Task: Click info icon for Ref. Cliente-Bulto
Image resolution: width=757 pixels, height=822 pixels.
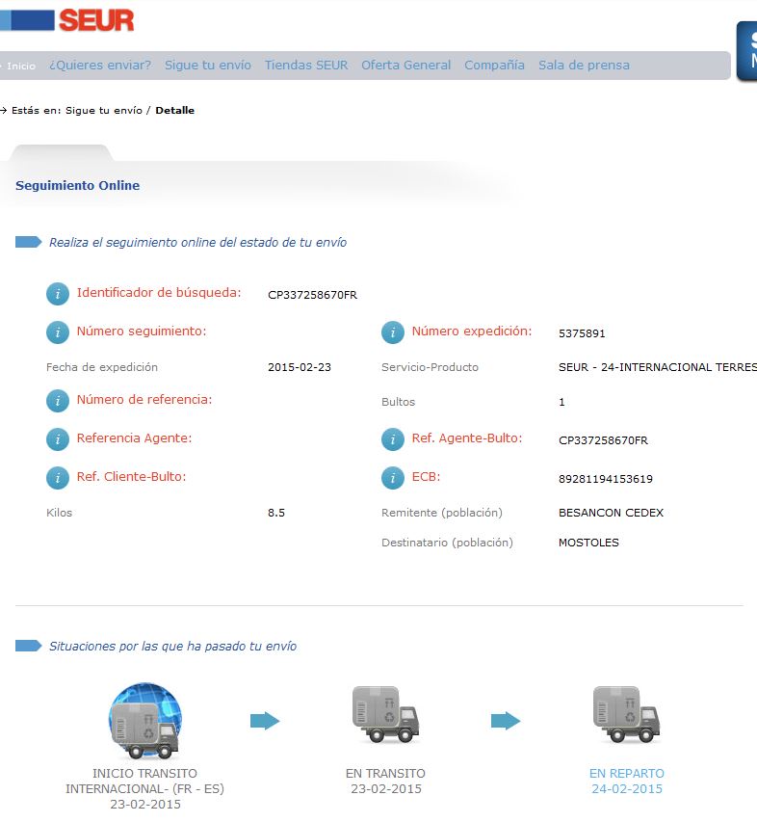Action: [x=58, y=478]
